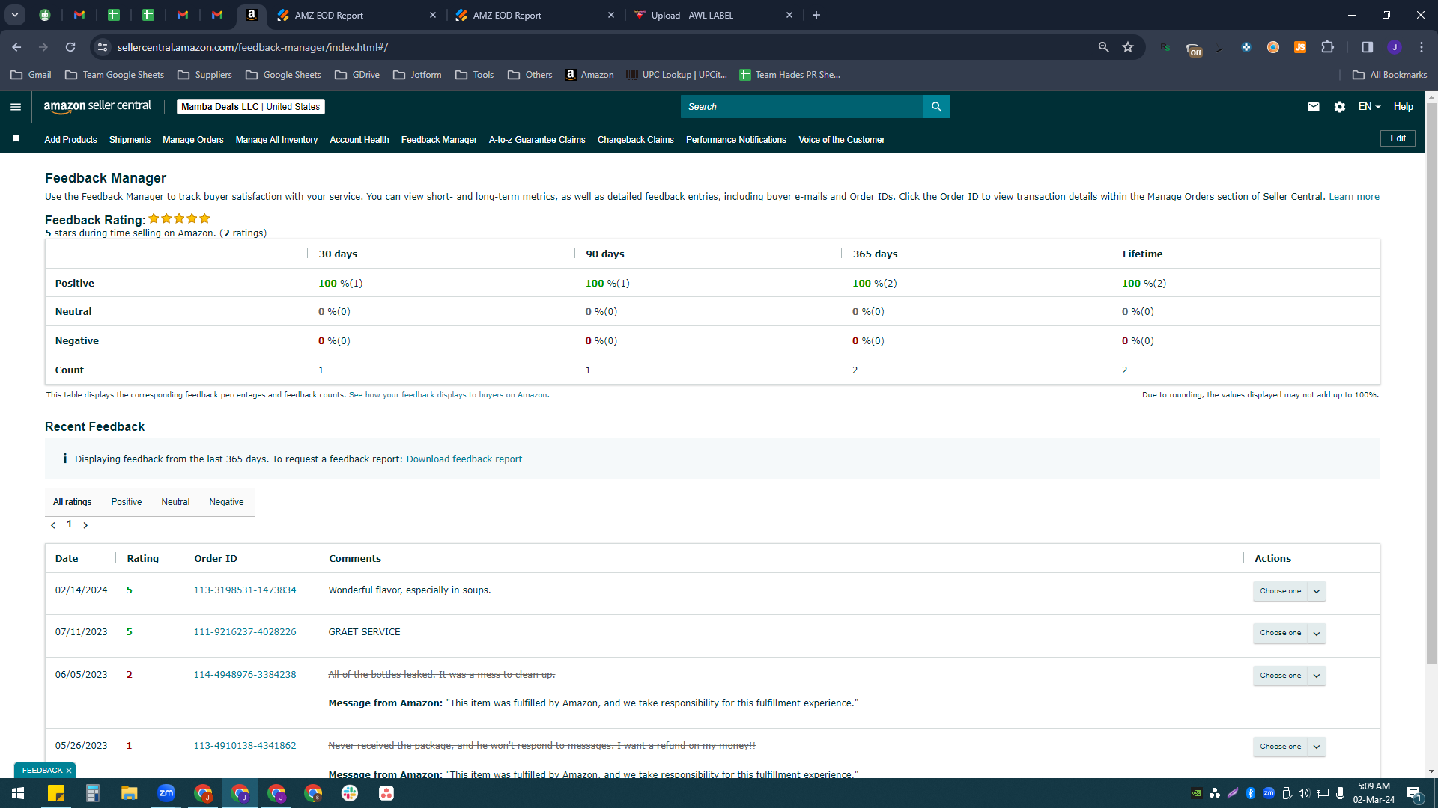Click the Seller Central search field
The height and width of the screenshot is (808, 1438).
pyautogui.click(x=802, y=107)
